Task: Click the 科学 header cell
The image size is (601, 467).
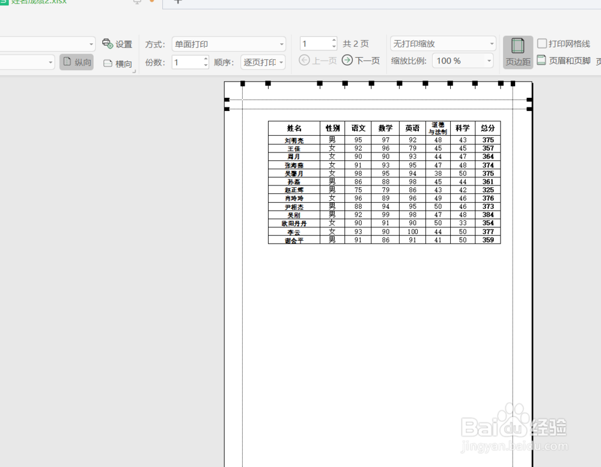Action: (x=463, y=128)
